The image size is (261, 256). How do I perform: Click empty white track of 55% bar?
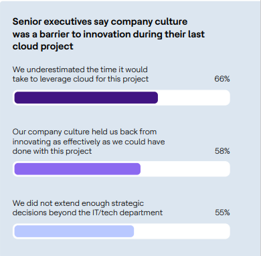(182, 231)
